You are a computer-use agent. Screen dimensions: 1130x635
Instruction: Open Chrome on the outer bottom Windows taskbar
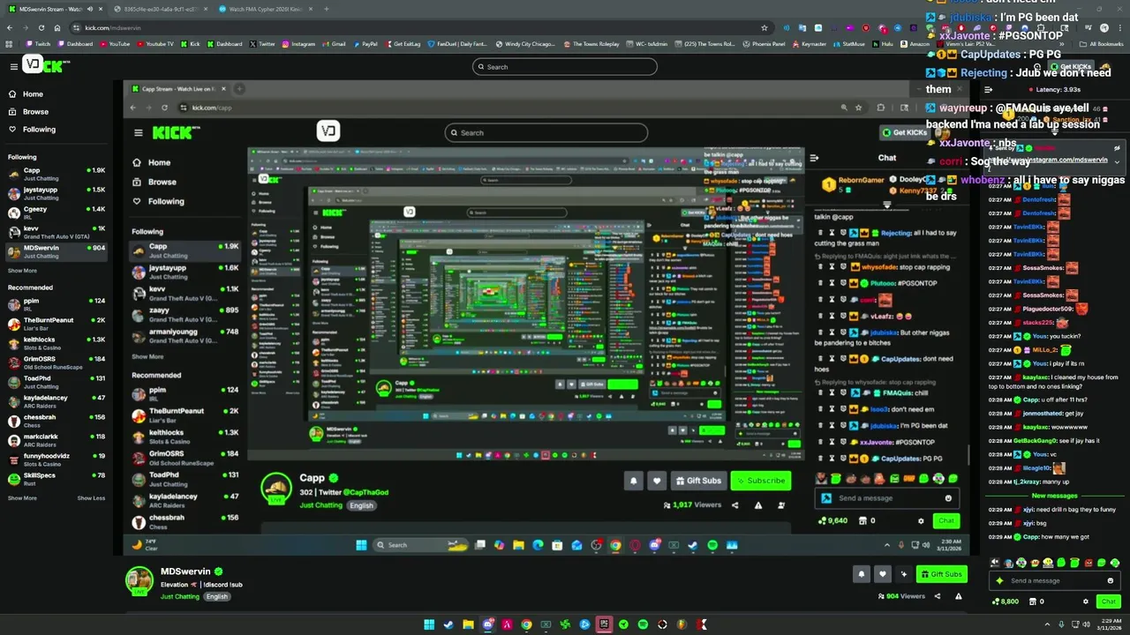[526, 624]
